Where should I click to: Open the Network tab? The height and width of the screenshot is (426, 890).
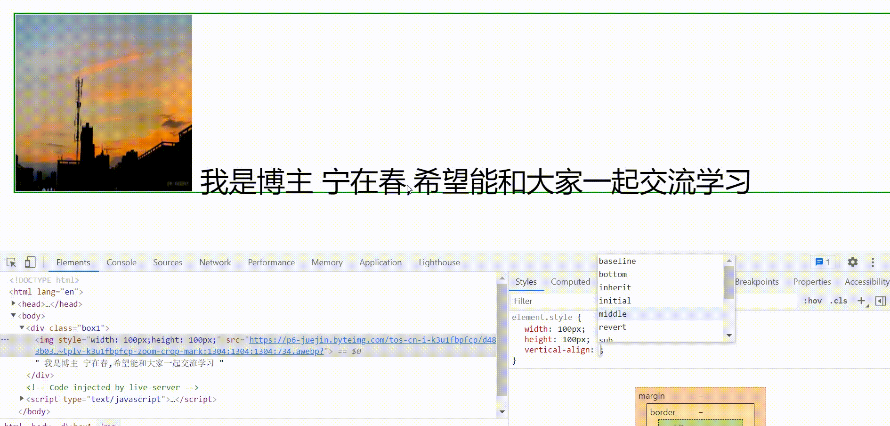[215, 262]
